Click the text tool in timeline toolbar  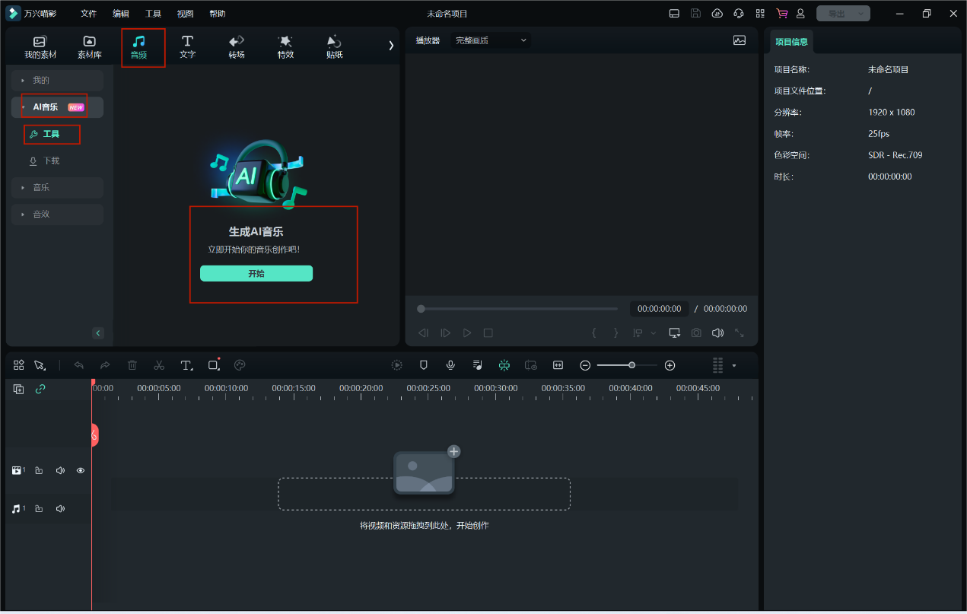click(186, 365)
